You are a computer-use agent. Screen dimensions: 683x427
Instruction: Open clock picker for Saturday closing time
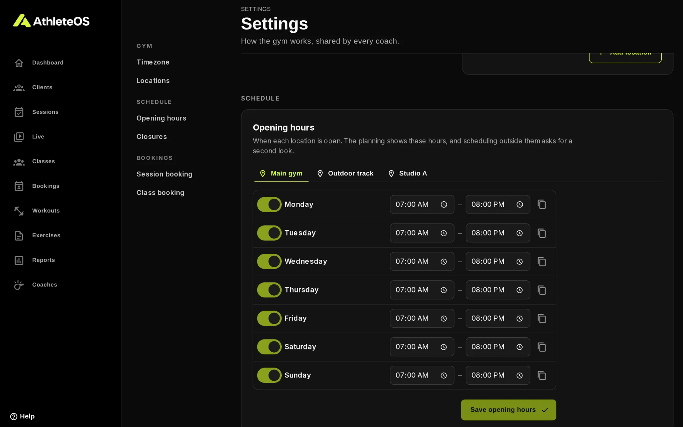tap(520, 347)
